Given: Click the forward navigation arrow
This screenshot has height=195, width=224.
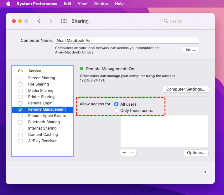Looking at the screenshot, I should click(51, 21).
